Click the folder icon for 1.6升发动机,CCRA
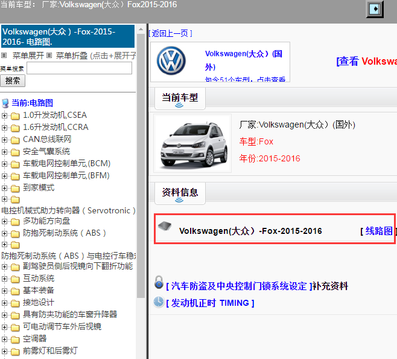The height and width of the screenshot is (359, 397). (x=15, y=128)
